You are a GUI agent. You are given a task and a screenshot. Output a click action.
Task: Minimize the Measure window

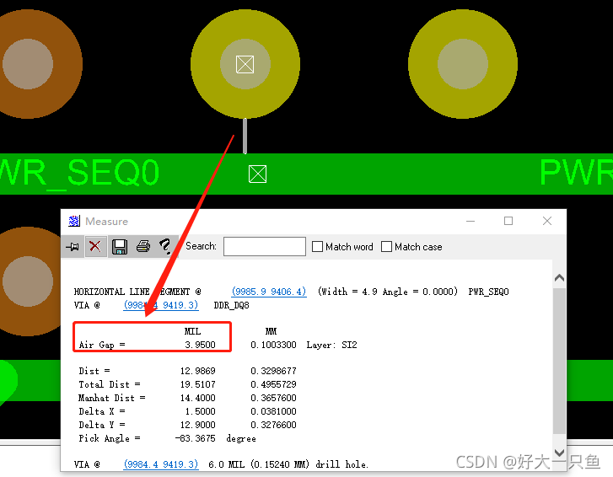pos(469,222)
